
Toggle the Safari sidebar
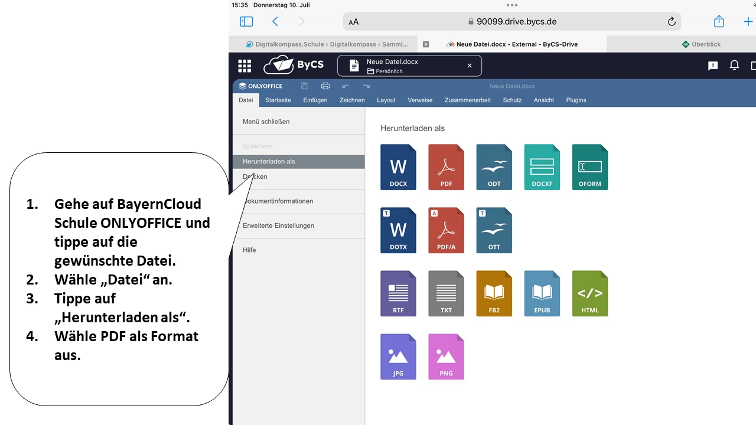point(246,22)
